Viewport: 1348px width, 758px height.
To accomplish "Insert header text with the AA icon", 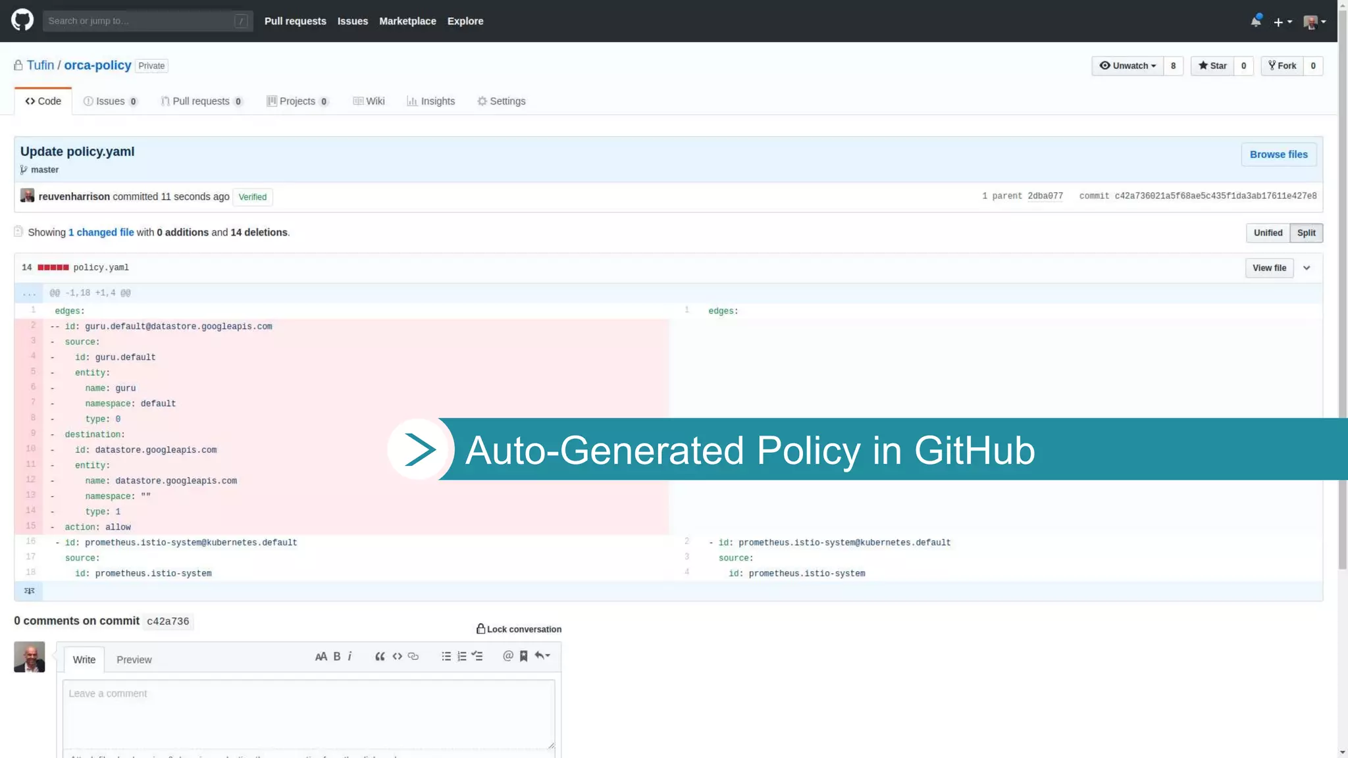I will point(321,657).
